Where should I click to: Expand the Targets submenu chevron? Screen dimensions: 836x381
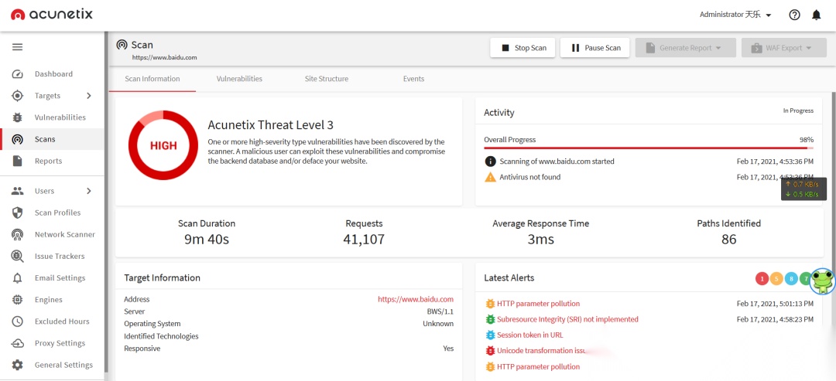click(89, 96)
